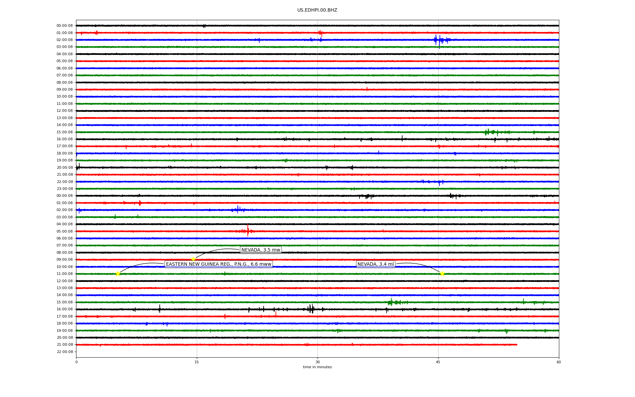
Task: Click the green event on the first 15:00:08 trace
Action: [x=489, y=132]
